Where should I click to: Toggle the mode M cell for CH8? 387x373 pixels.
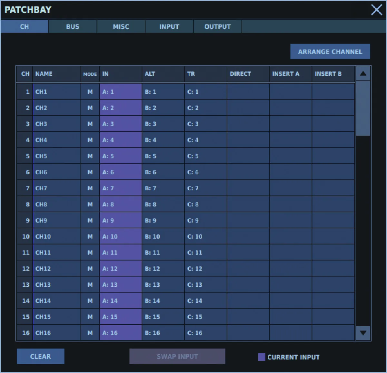pyautogui.click(x=90, y=204)
